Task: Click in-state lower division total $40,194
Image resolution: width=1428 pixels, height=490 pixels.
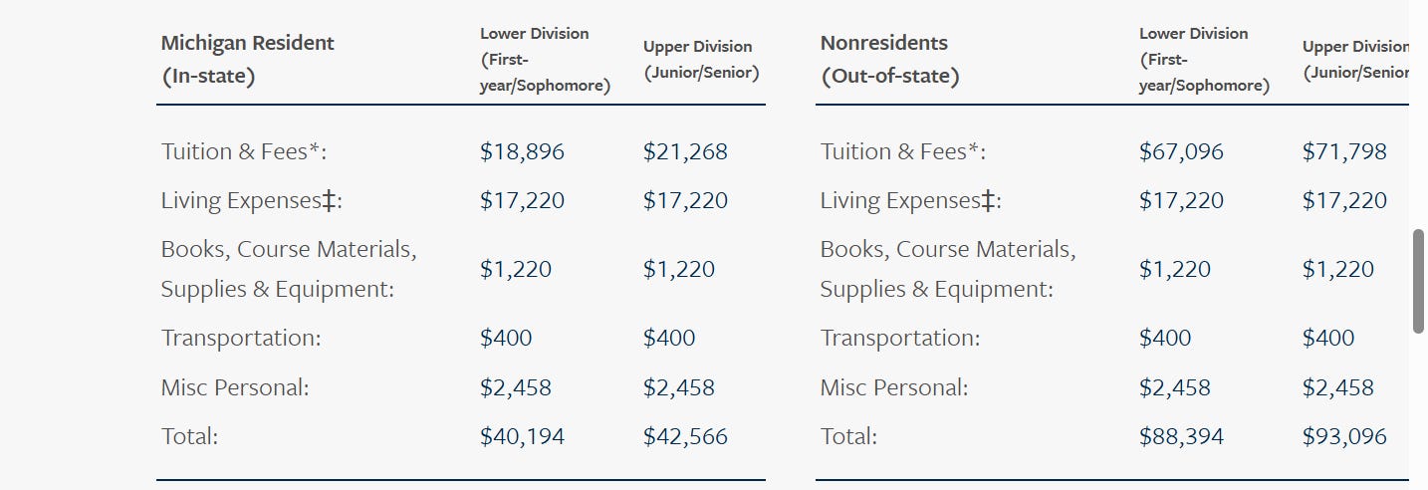Action: click(x=522, y=436)
